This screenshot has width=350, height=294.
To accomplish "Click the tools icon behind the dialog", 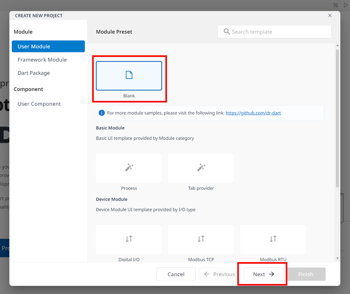I will [336, 5].
